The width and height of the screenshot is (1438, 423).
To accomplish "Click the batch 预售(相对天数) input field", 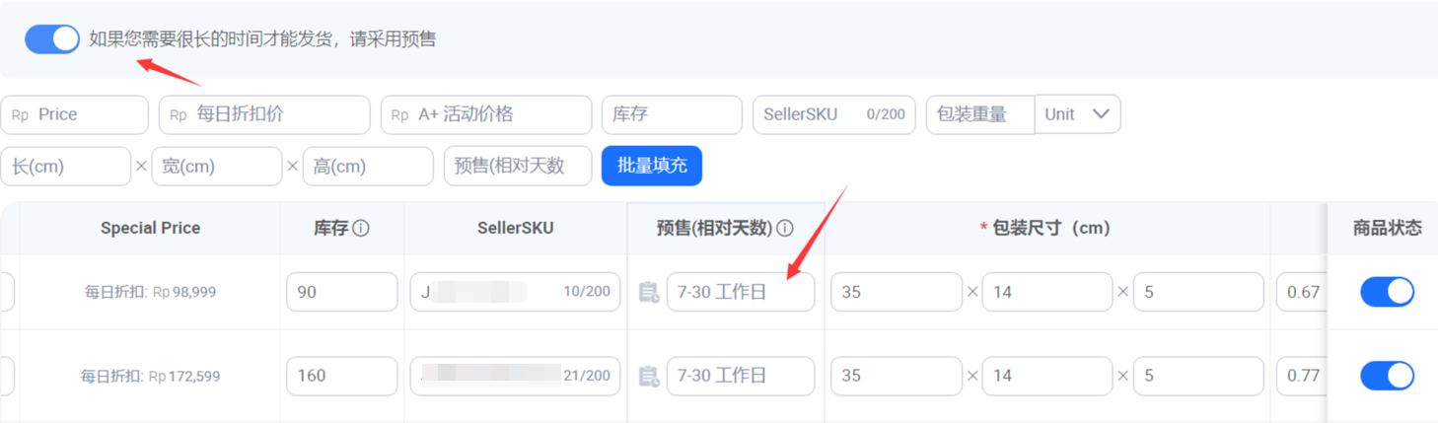I will 518,166.
